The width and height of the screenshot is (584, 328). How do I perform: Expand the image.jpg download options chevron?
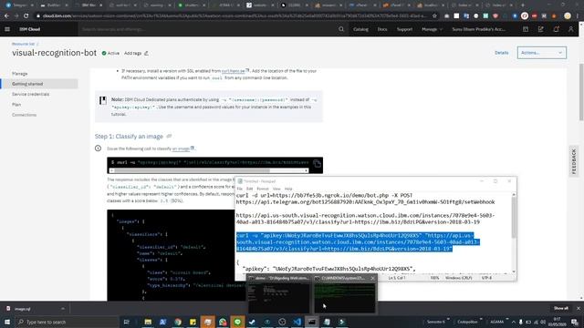click(x=63, y=309)
